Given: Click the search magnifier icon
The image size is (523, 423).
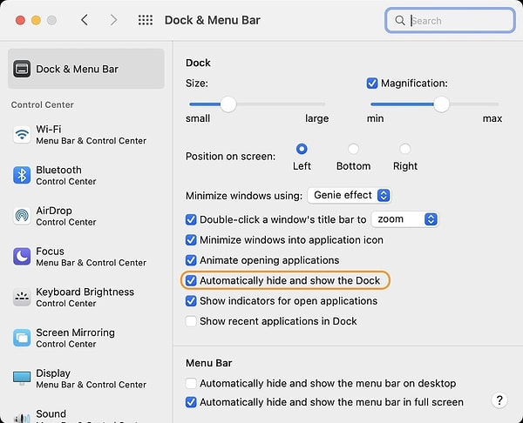Looking at the screenshot, I should click(x=400, y=20).
